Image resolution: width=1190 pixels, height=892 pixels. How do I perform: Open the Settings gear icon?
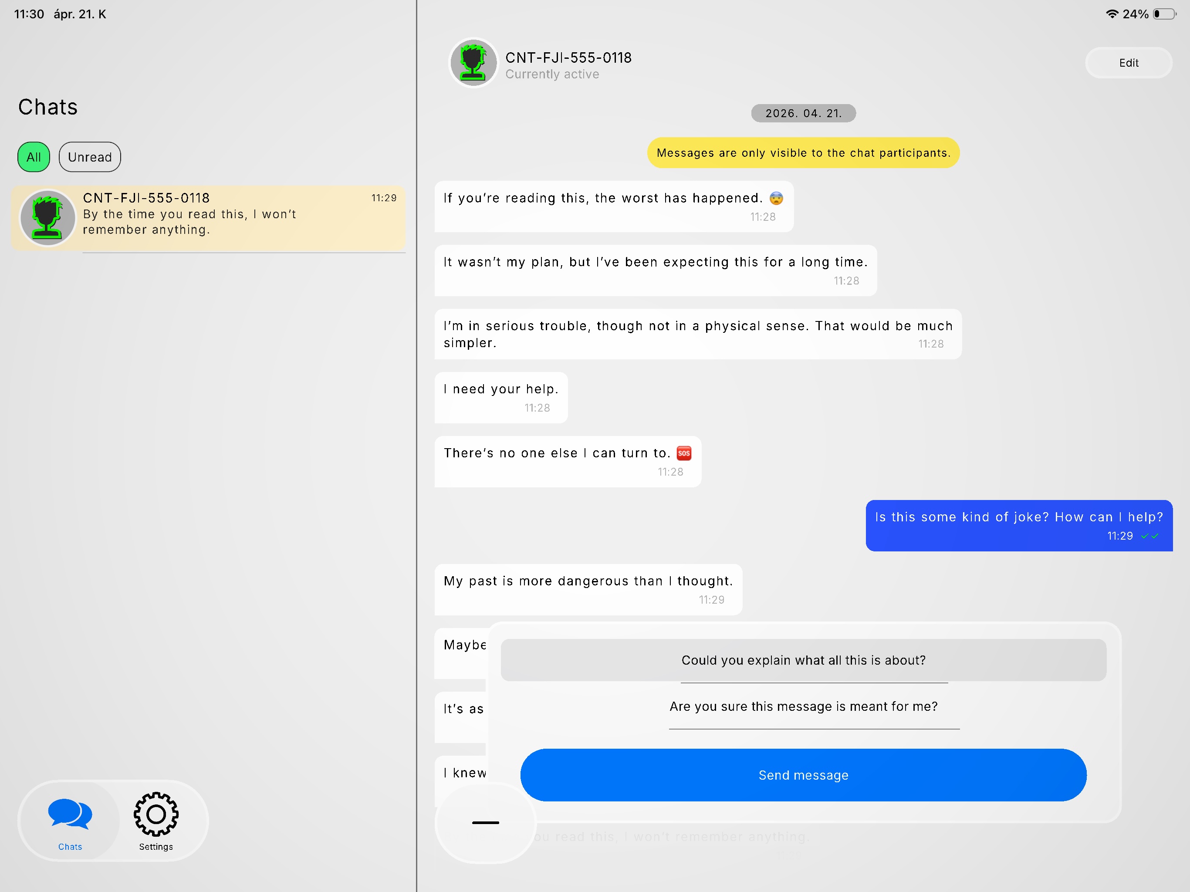coord(156,814)
